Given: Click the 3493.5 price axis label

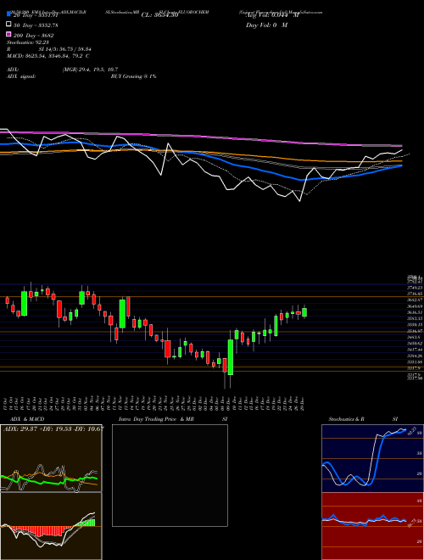Looking at the screenshot, I should click(x=414, y=337).
